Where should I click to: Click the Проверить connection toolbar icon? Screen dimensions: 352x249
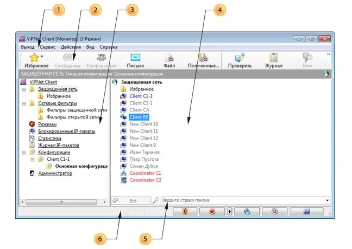[240, 57]
